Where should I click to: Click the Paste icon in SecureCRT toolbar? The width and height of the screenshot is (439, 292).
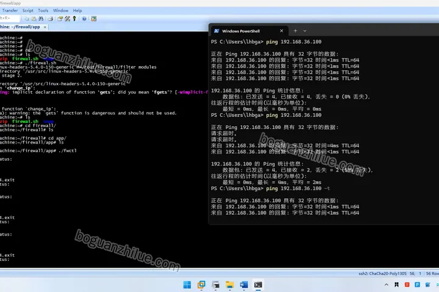coord(34,19)
